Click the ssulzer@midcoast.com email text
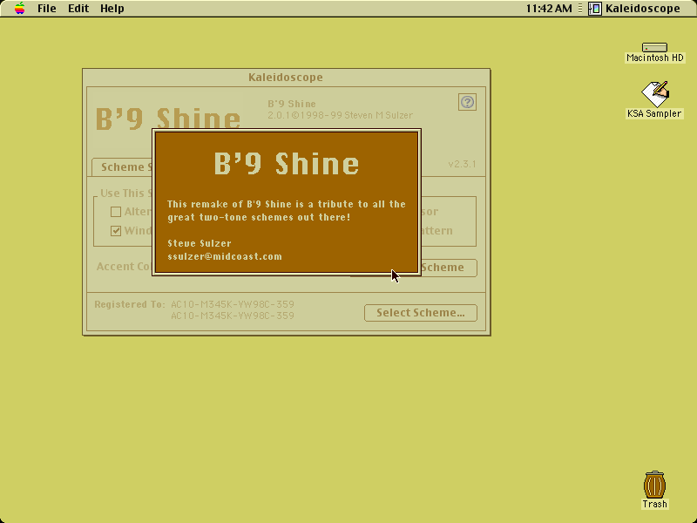Viewport: 697px width, 523px height. 225,256
